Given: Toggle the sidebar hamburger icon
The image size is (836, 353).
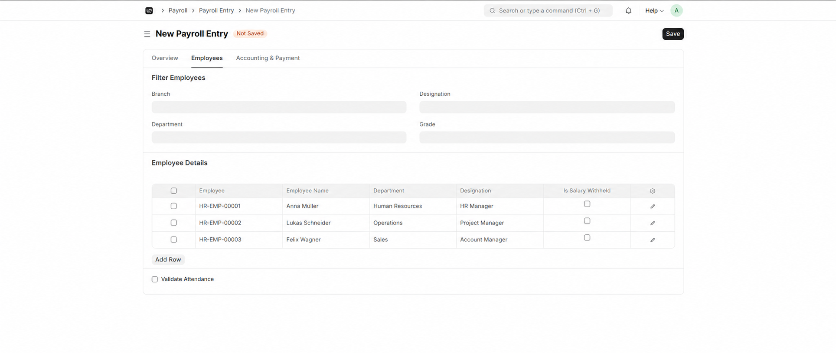Looking at the screenshot, I should (147, 34).
